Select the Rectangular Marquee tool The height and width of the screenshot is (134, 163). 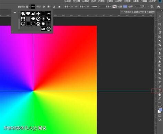160,20
